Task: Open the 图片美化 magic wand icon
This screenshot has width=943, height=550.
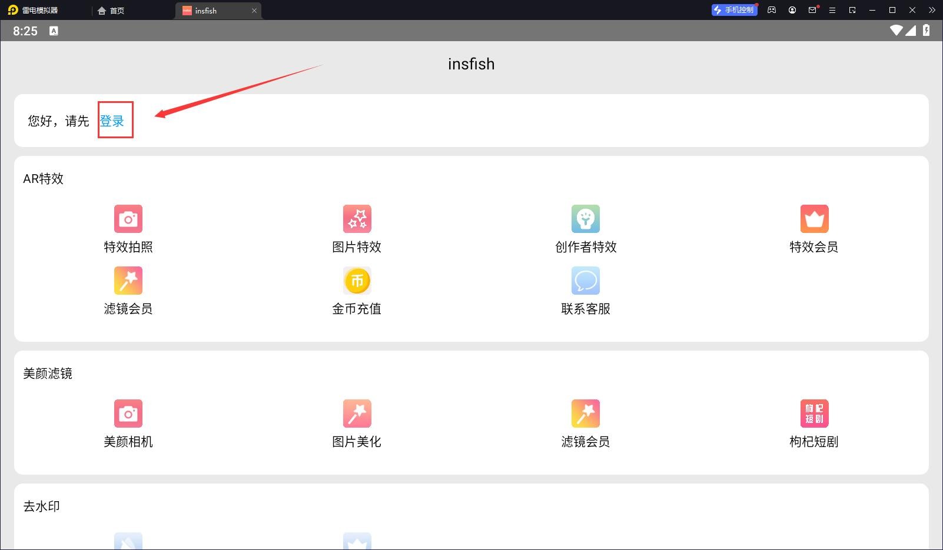Action: [357, 414]
